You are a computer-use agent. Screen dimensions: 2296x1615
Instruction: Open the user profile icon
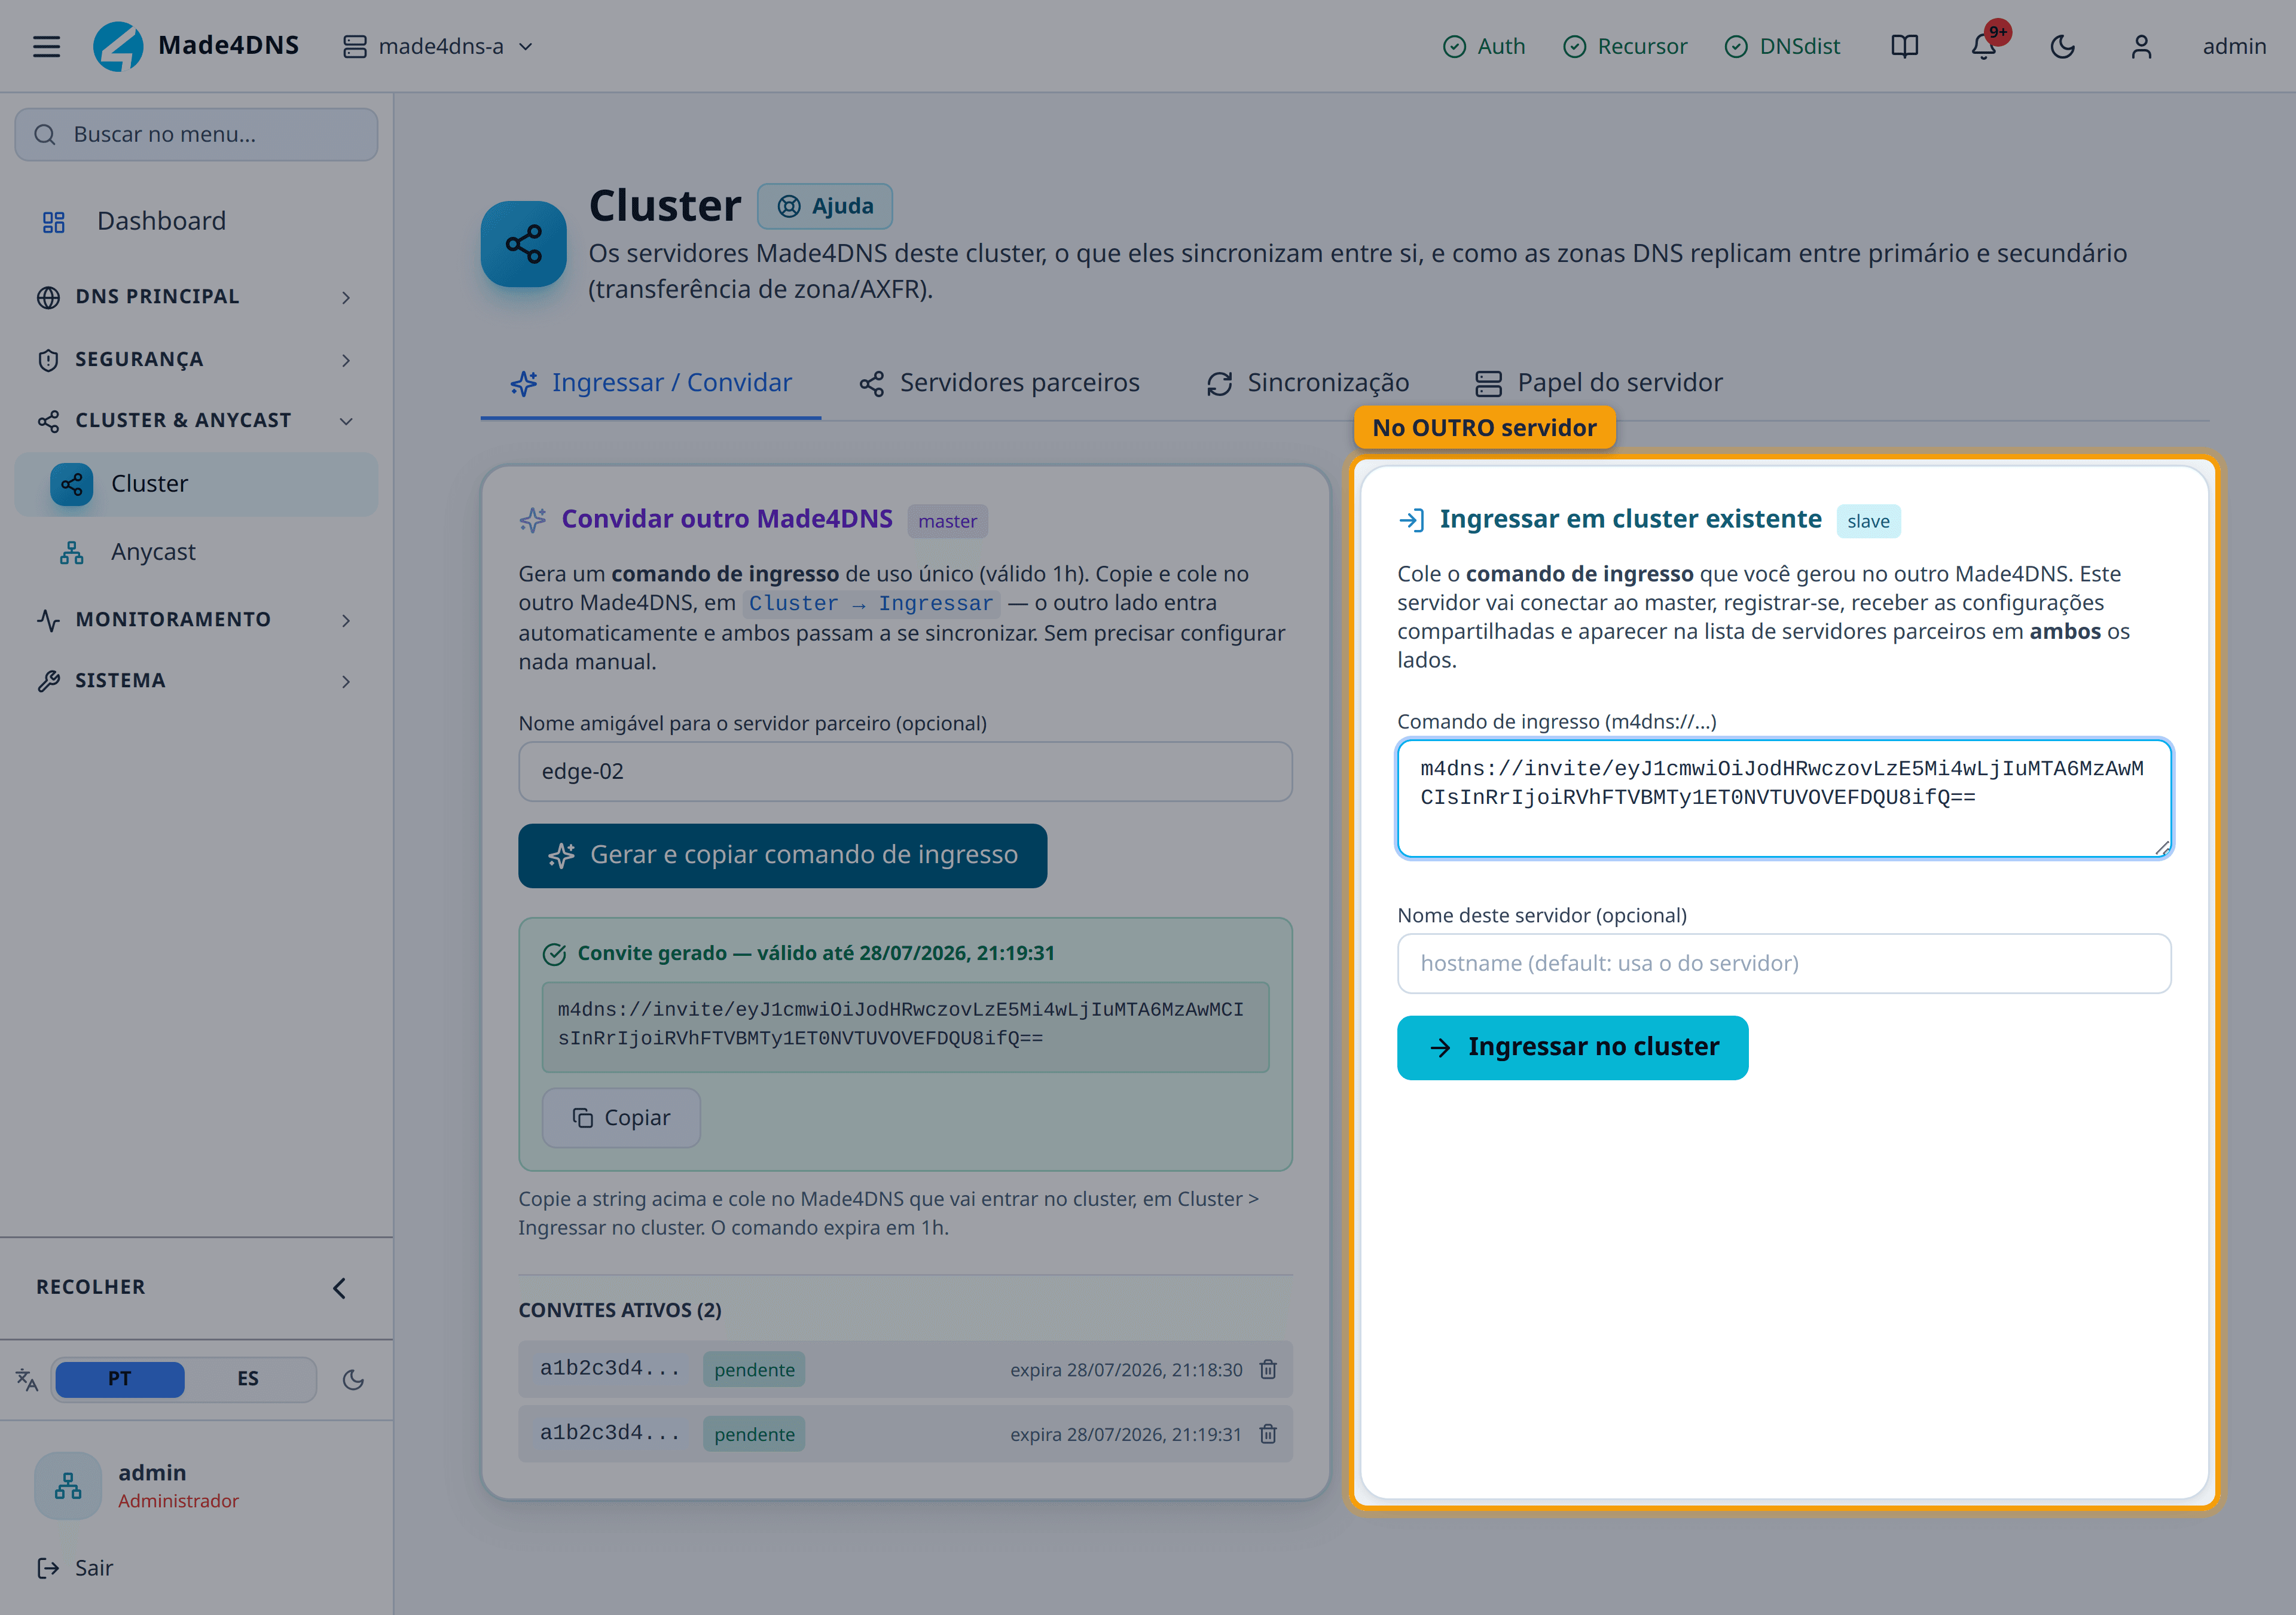tap(2141, 47)
